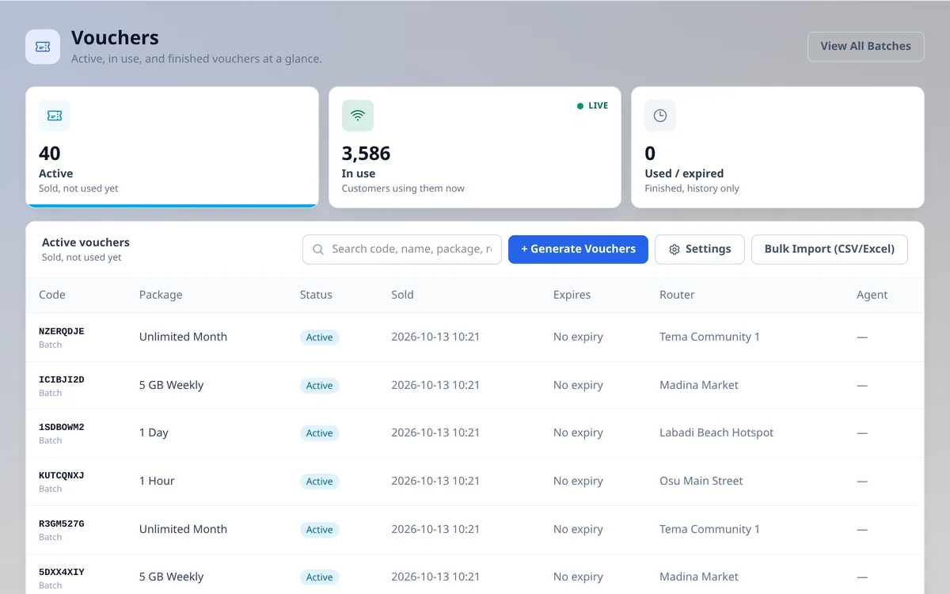Viewport: 950px width, 594px height.
Task: Click Active badge in R3GM527G row
Action: pos(319,530)
